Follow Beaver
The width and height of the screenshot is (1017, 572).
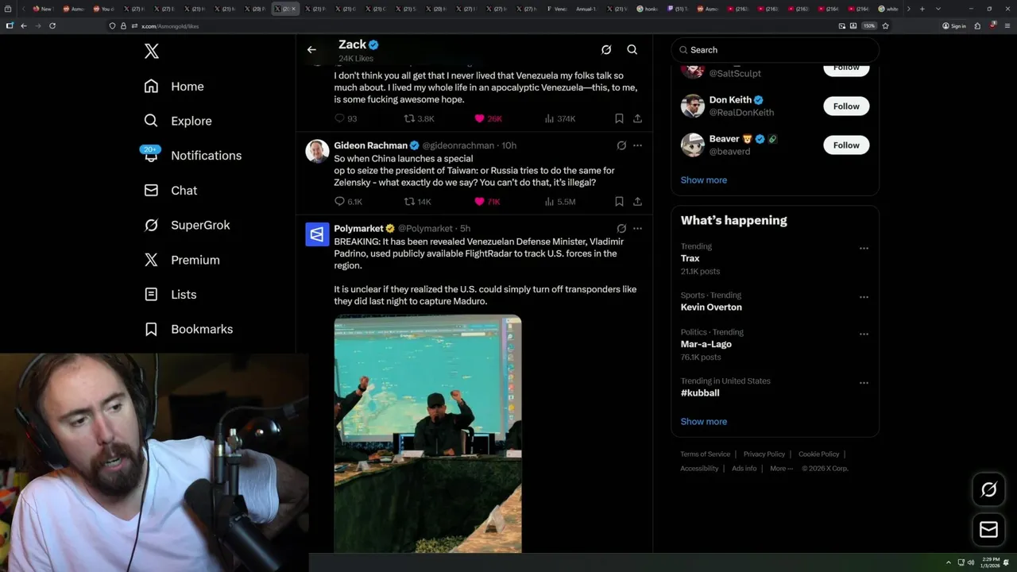(x=846, y=145)
